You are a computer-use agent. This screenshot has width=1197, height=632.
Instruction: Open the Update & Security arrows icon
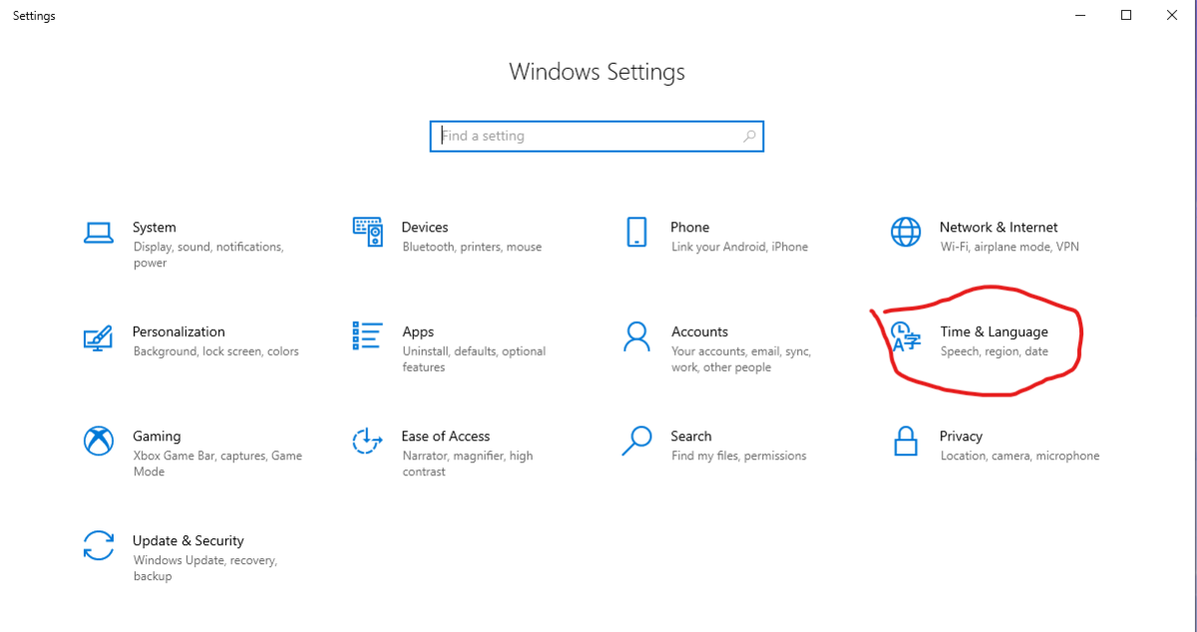(98, 545)
